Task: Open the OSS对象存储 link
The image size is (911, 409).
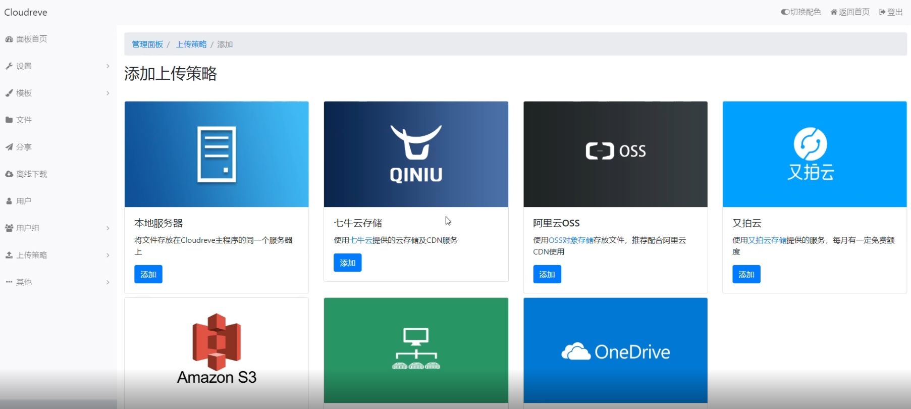Action: [571, 240]
